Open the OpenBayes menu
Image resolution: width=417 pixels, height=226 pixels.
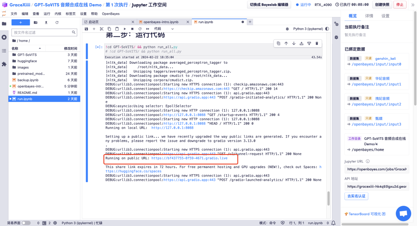click(x=111, y=14)
